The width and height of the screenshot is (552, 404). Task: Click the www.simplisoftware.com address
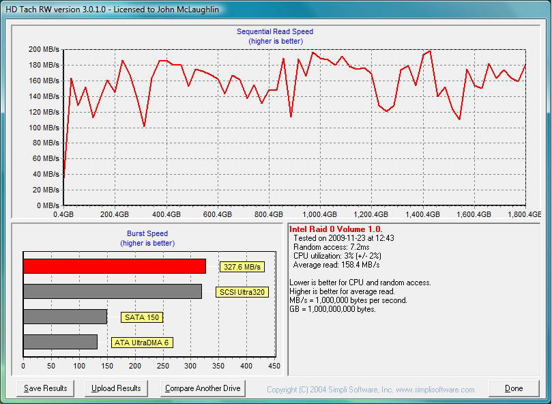click(434, 390)
